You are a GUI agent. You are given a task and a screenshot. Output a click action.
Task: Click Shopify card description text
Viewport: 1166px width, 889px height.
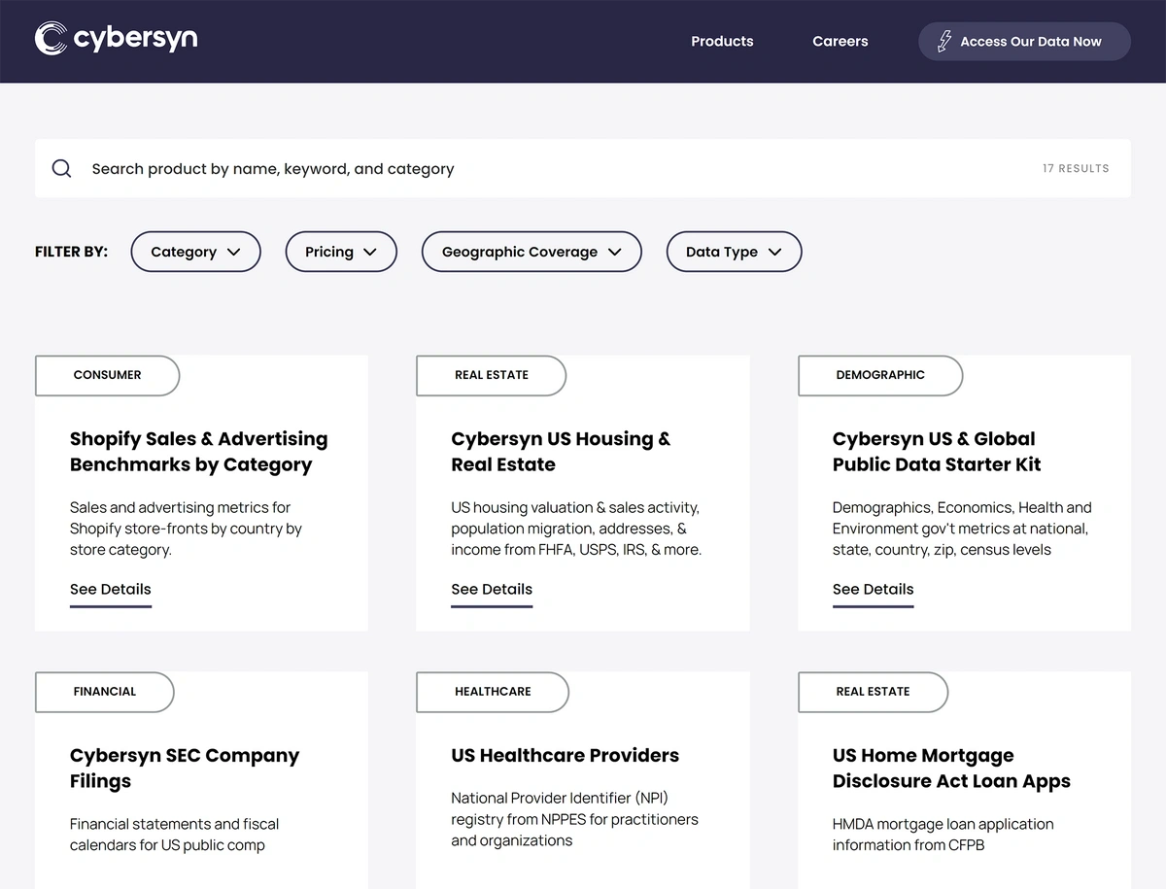(186, 529)
